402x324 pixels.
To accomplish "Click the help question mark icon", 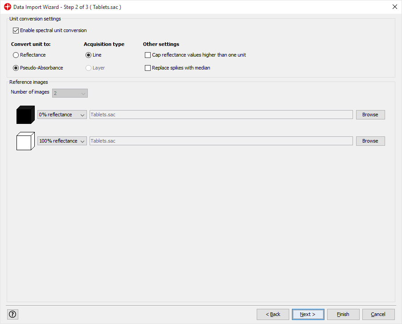I will tap(12, 314).
